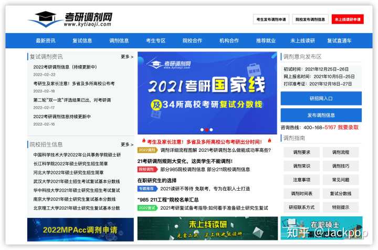Expand 更多 beside 院校招生信息
This screenshot has width=378, height=250.
(127, 144)
